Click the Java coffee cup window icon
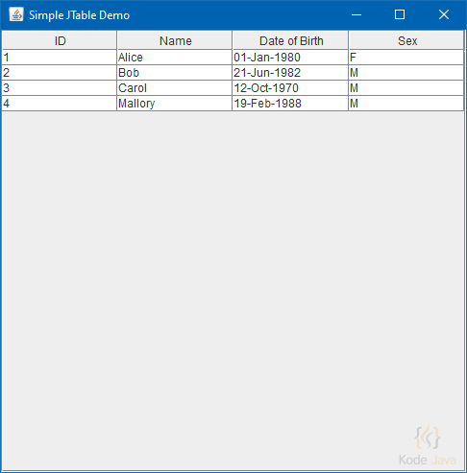 (x=16, y=14)
